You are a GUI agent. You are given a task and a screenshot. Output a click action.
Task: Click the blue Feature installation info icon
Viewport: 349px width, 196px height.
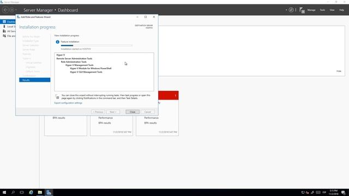click(x=57, y=42)
